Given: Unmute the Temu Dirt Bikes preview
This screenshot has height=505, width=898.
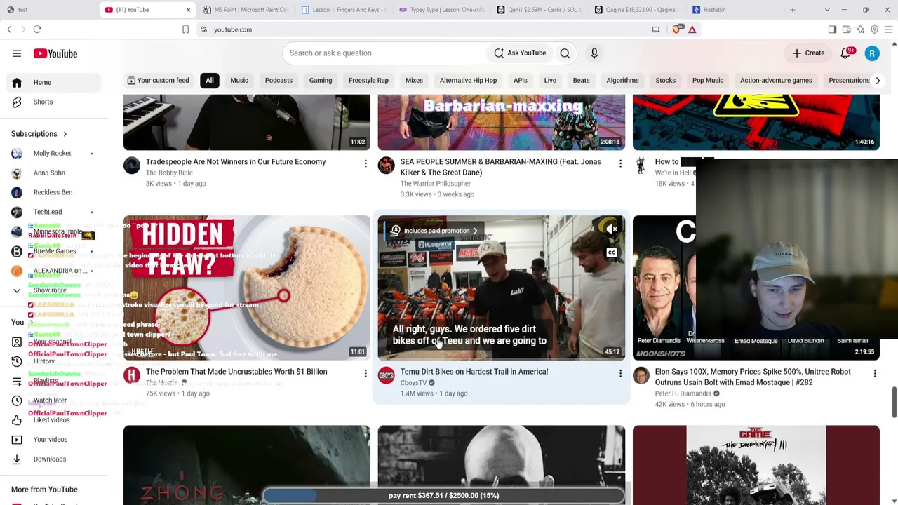Looking at the screenshot, I should pos(612,229).
